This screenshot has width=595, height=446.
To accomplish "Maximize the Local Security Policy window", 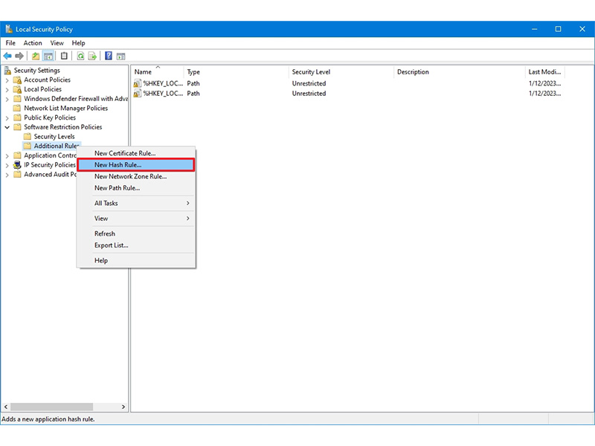I will 558,29.
